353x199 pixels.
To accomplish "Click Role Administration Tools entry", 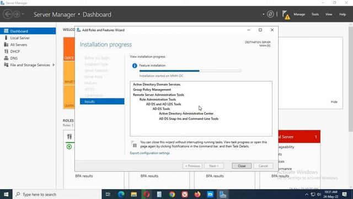I will coord(158,99).
